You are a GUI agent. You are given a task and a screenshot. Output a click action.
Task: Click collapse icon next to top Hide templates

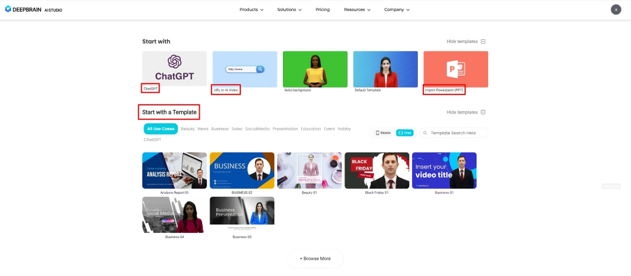pyautogui.click(x=483, y=42)
